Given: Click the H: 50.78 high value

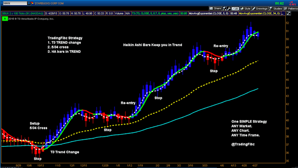Looking at the screenshot, I should tap(76, 13).
